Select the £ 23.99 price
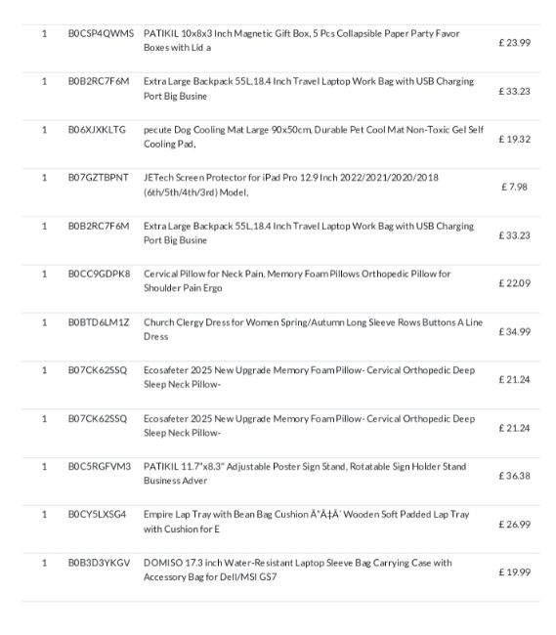This screenshot has height=635, width=556. point(514,43)
